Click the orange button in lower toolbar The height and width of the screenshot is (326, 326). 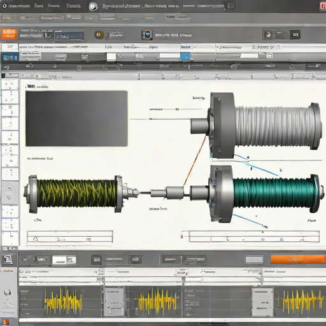point(298,259)
